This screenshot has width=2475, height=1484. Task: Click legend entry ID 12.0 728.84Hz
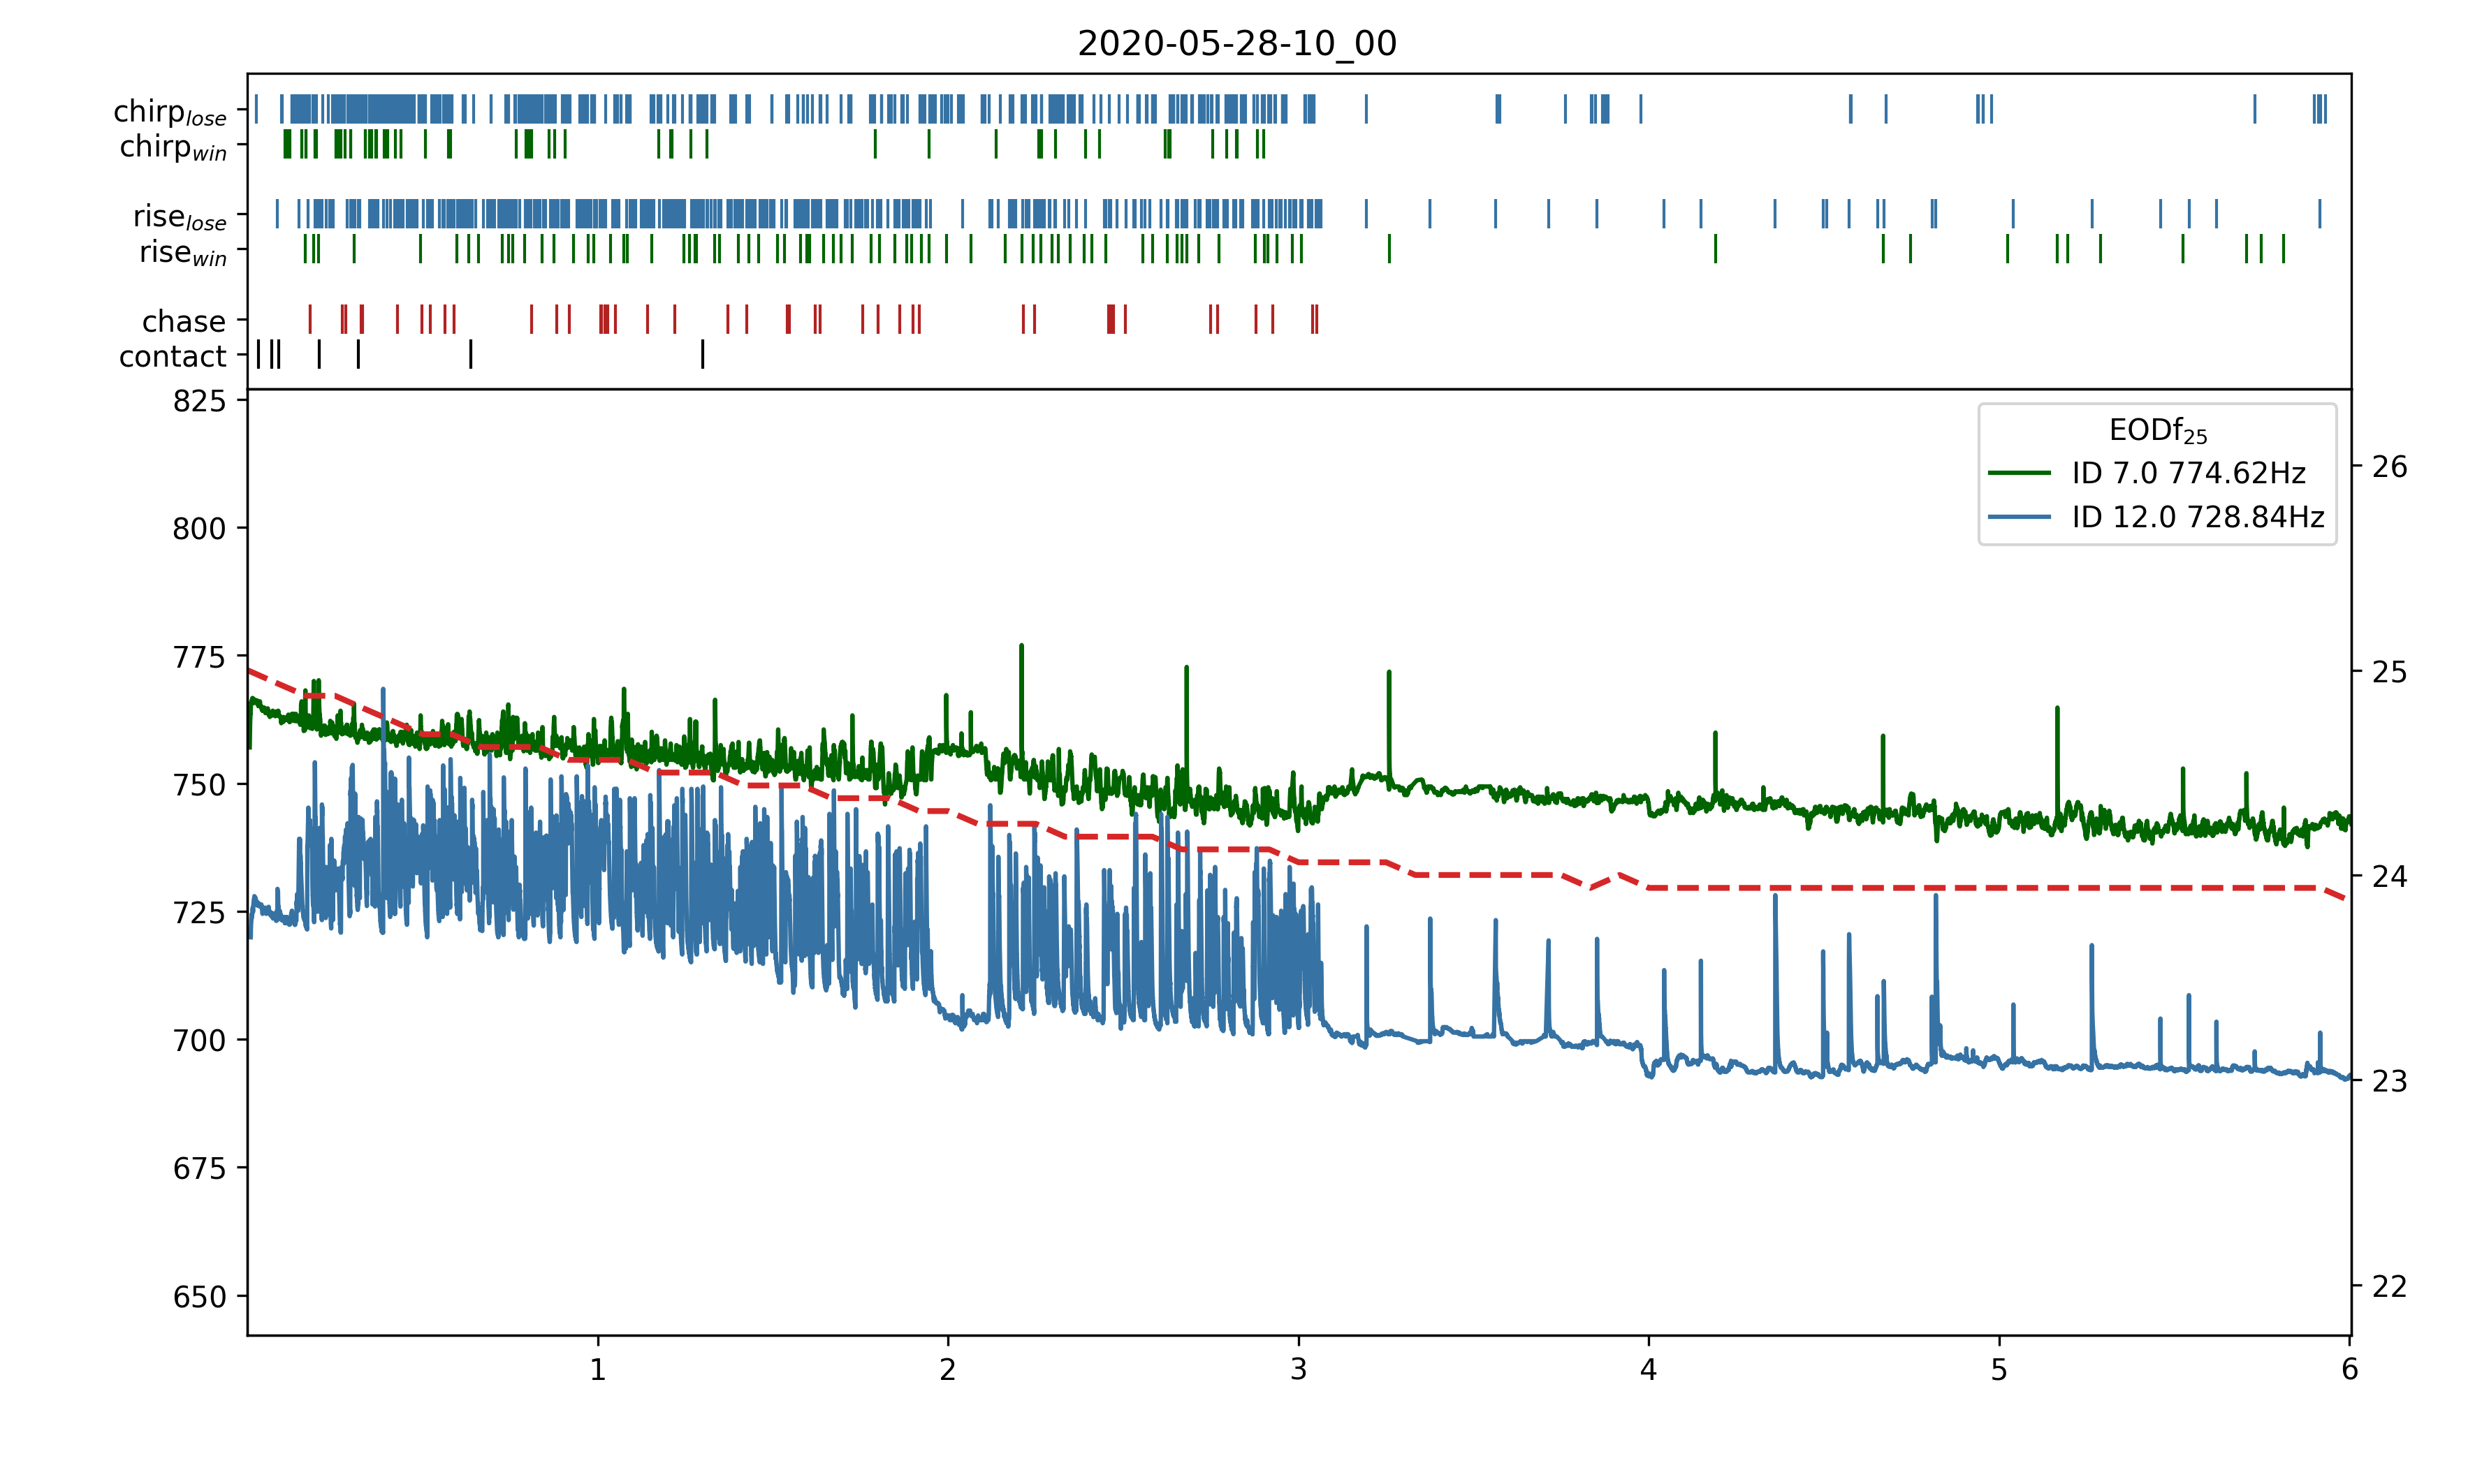2197,517
